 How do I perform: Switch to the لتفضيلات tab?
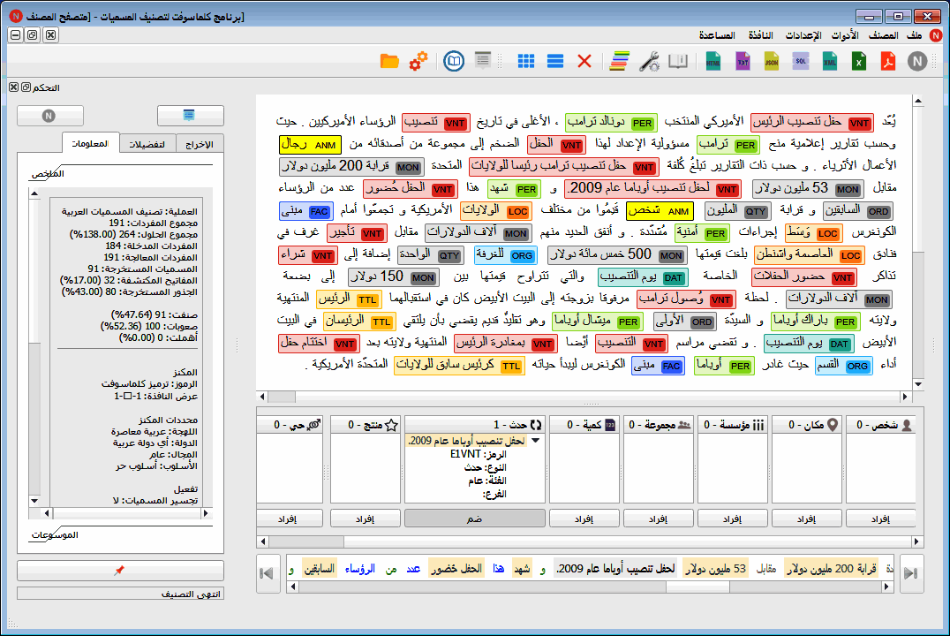pos(147,144)
